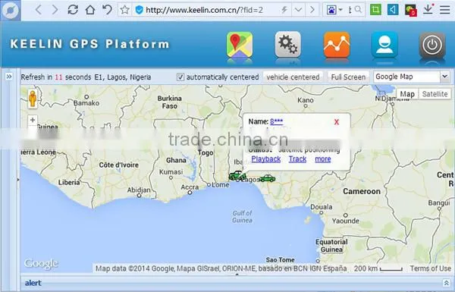Click the browser compass logo icon
Image resolution: width=455 pixels, height=292 pixels.
click(x=11, y=11)
